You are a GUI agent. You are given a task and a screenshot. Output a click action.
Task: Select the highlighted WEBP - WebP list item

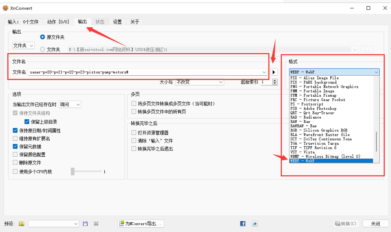pyautogui.click(x=331, y=161)
